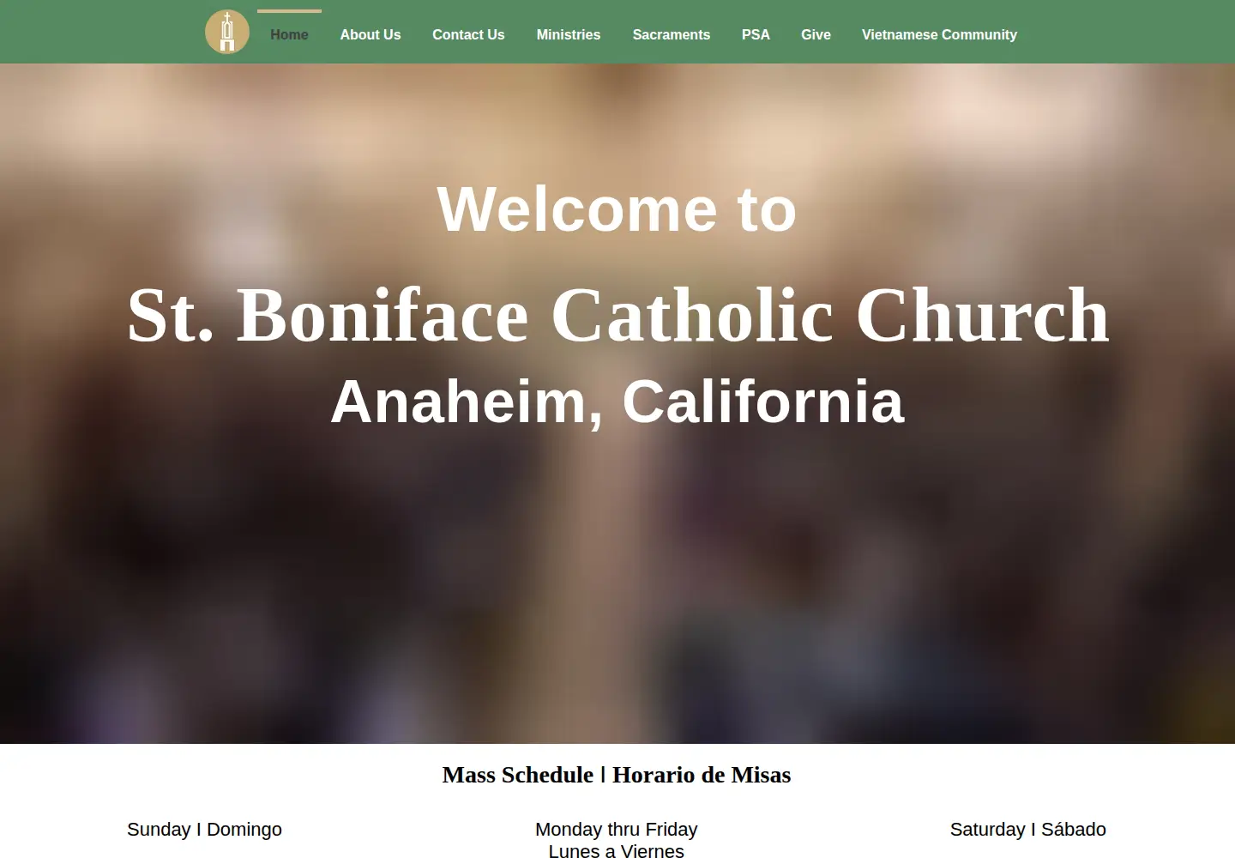Click the Give menu link
The image size is (1235, 858).
click(x=816, y=35)
